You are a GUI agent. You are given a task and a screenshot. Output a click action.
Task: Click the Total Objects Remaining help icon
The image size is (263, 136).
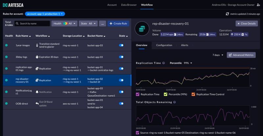(x=174, y=102)
